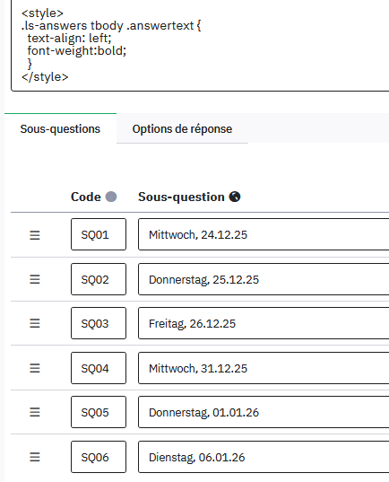Click the '.ls-answers tbody .answertext {' line
389x482 pixels.
click(x=111, y=25)
